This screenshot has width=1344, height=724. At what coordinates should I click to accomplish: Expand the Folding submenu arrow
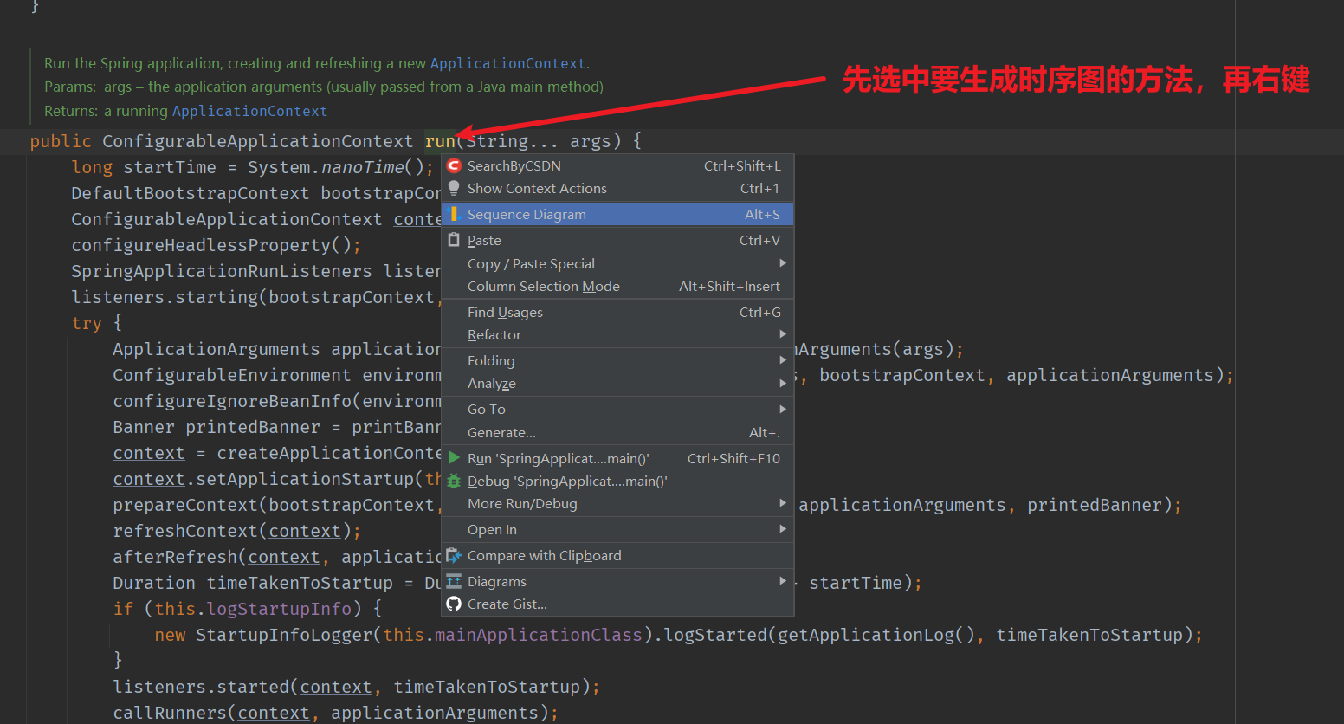[783, 359]
